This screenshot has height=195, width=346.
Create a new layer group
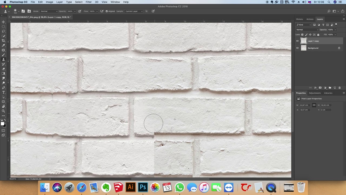(x=330, y=88)
